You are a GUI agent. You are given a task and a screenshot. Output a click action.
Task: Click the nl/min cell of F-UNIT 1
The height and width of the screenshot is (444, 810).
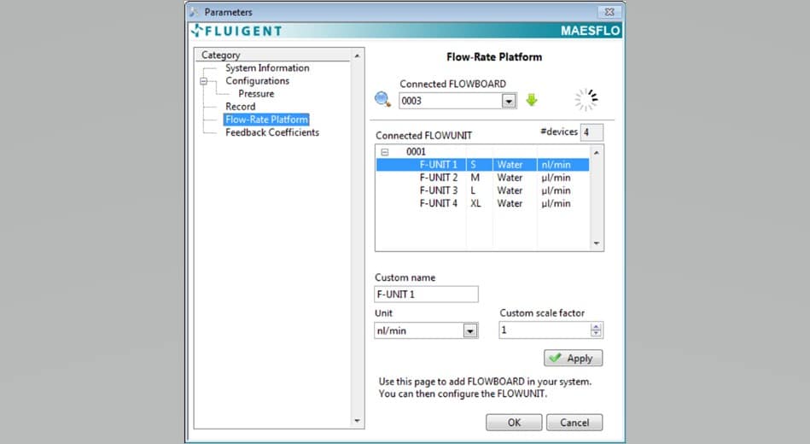click(x=556, y=165)
